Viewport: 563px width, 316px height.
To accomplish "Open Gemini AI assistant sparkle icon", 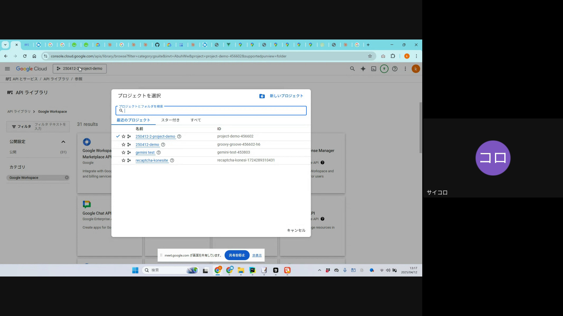I will tap(363, 69).
